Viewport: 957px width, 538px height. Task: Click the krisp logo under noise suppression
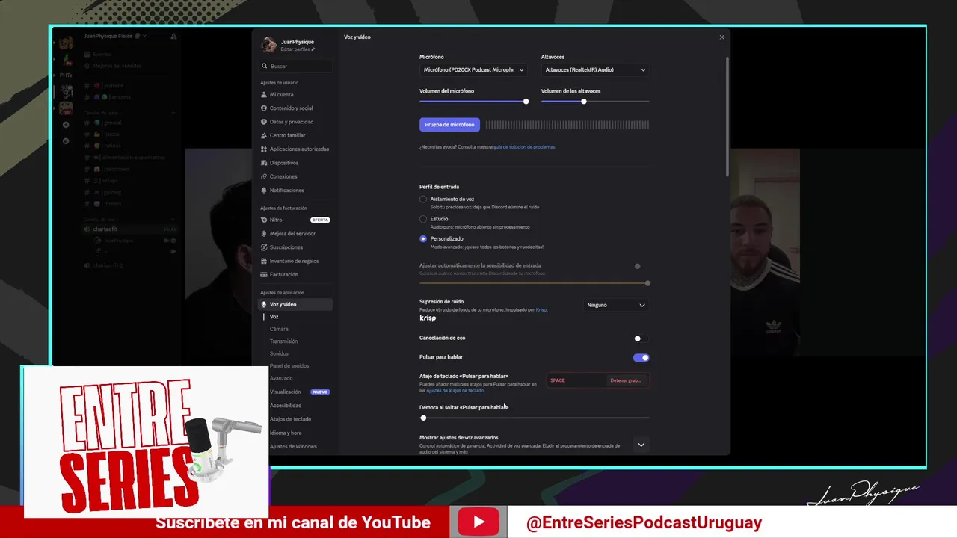(x=428, y=318)
